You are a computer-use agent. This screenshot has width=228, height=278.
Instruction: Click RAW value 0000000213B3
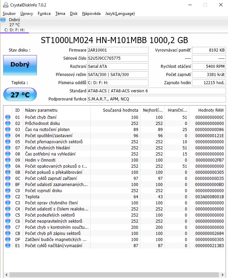click(x=210, y=246)
